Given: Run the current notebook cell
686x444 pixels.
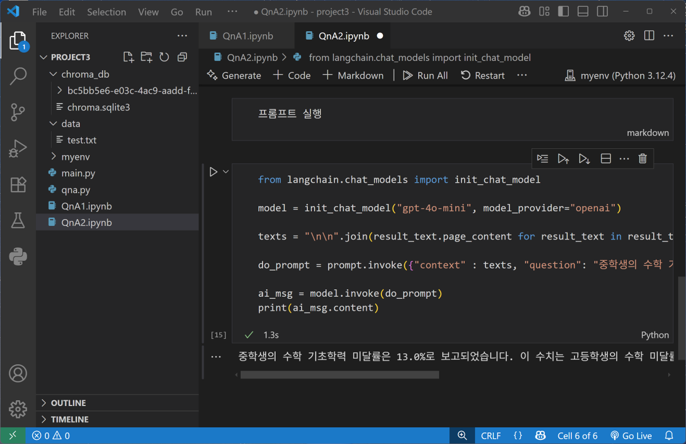Looking at the screenshot, I should click(x=213, y=172).
